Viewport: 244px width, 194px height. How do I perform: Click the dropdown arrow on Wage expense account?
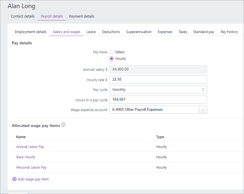pyautogui.click(x=203, y=110)
